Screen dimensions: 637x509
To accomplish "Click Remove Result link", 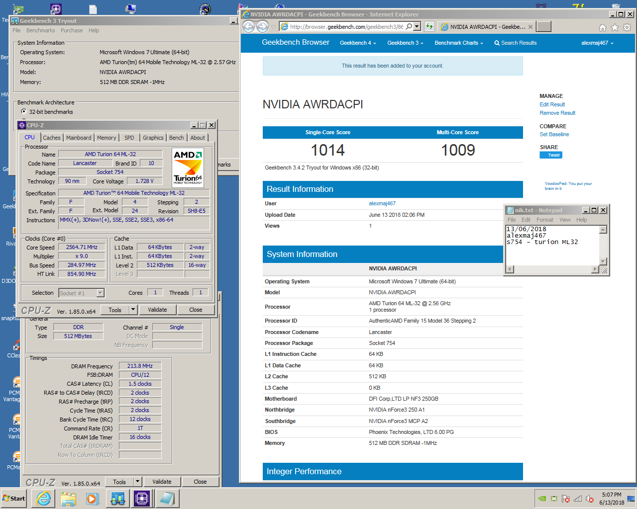I will click(557, 113).
